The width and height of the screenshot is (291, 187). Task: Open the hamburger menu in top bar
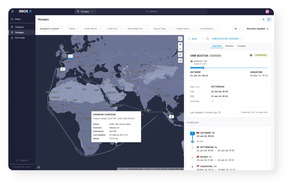[x=12, y=11]
